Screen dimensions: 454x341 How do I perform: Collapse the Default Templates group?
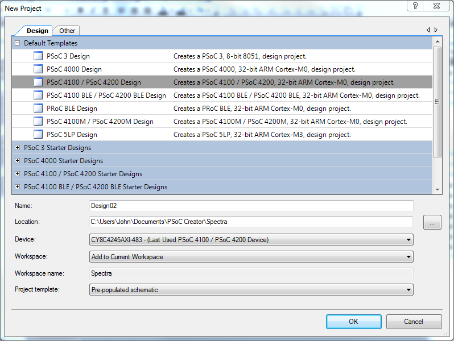[18, 43]
